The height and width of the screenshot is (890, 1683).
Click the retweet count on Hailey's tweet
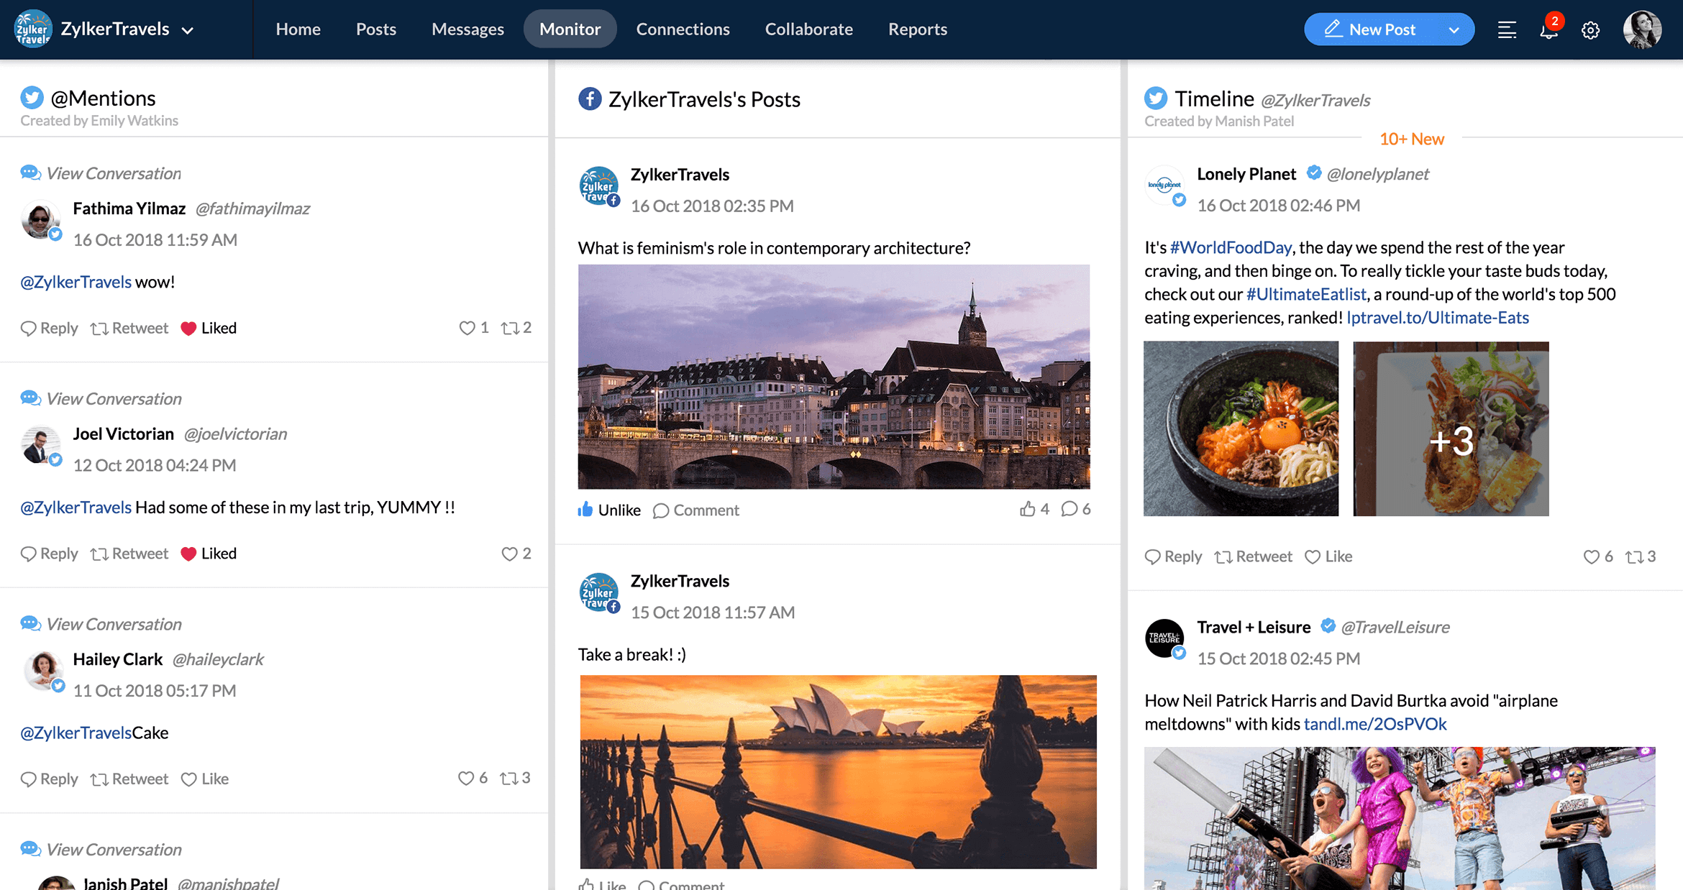516,778
